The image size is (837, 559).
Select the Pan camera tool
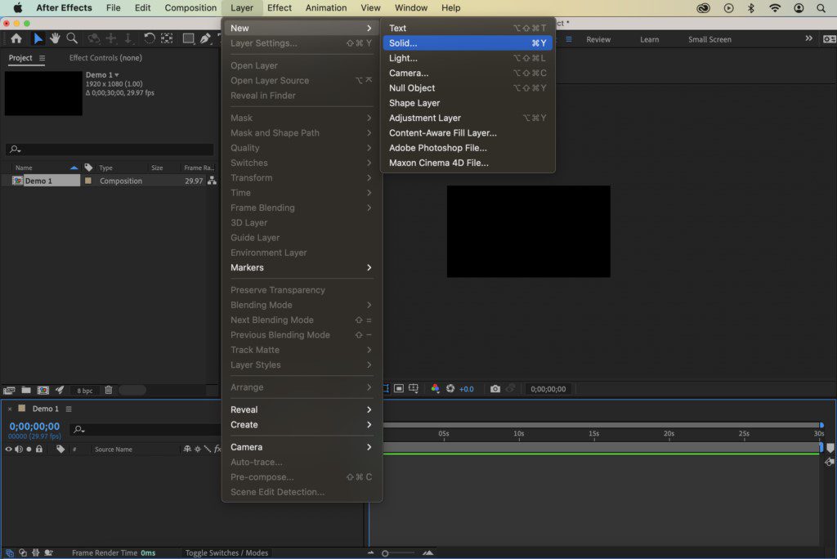[111, 38]
